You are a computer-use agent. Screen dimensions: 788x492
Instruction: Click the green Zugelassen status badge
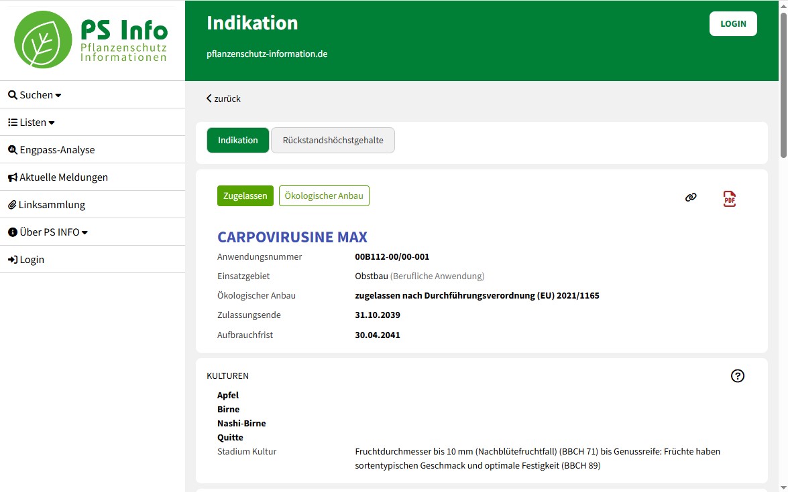(x=245, y=196)
